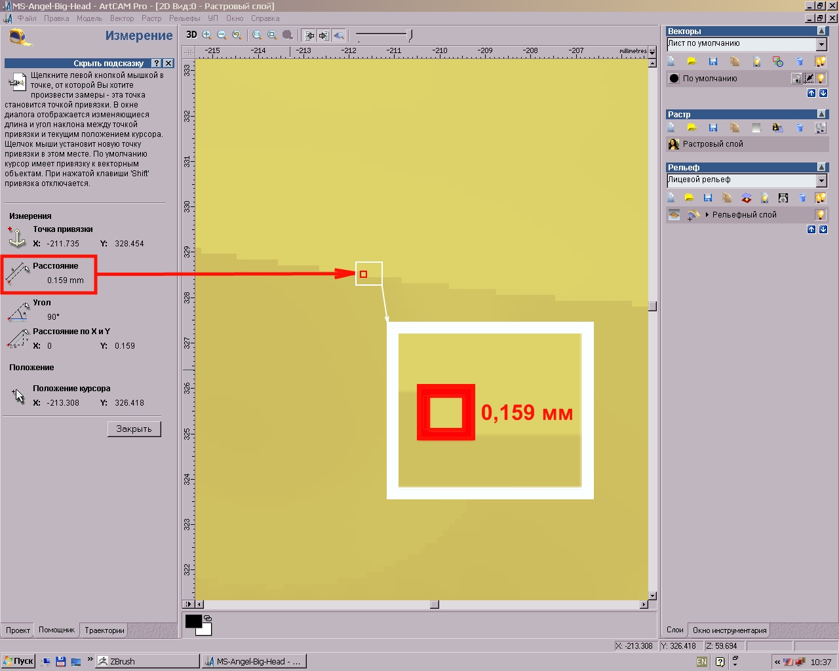Open the Модель menu
This screenshot has width=839, height=671.
pyautogui.click(x=89, y=18)
